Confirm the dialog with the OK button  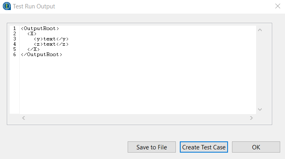coord(256,147)
